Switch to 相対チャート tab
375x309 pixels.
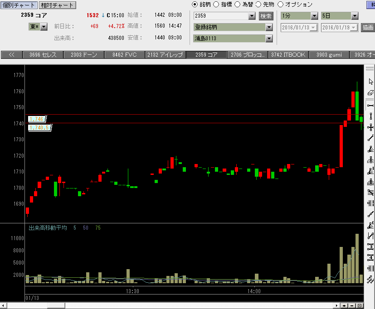click(x=57, y=5)
